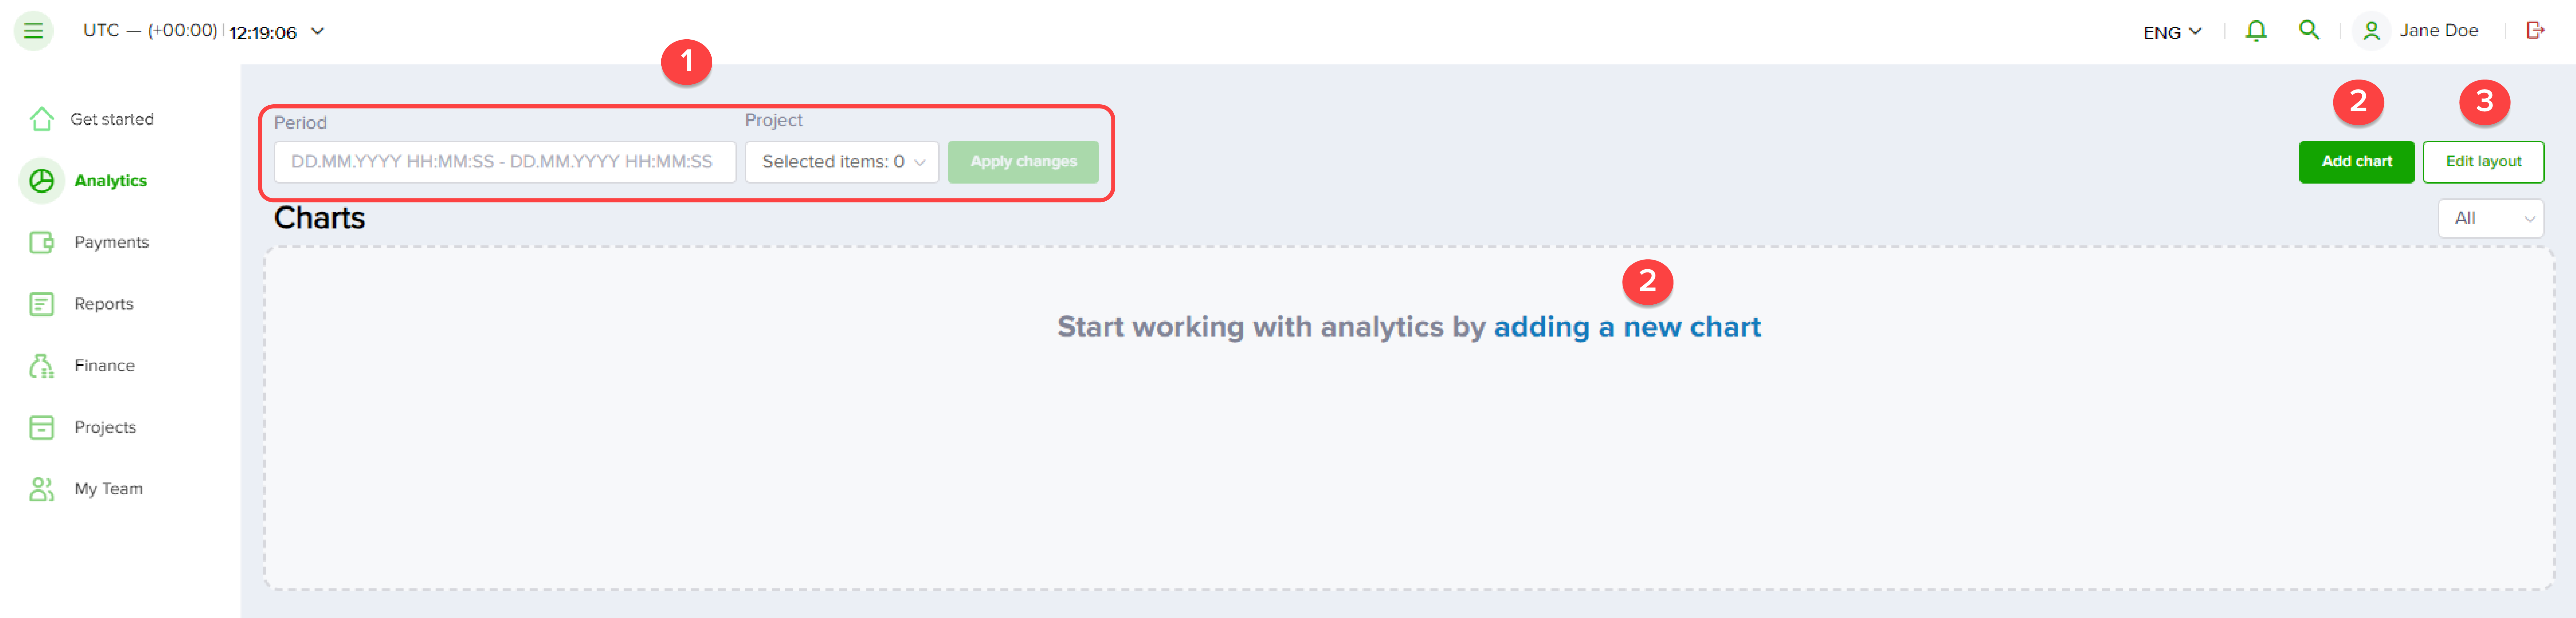Select the Analytics pie chart icon
The height and width of the screenshot is (618, 2576).
pyautogui.click(x=42, y=181)
